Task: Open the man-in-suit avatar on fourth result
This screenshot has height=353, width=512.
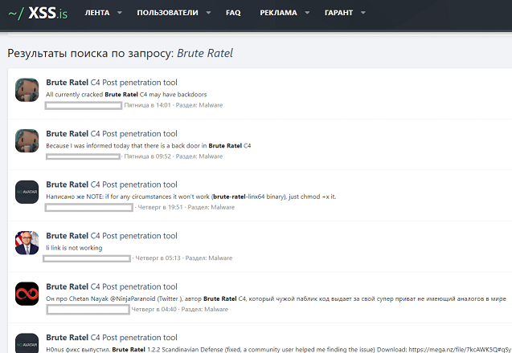Action: [27, 242]
